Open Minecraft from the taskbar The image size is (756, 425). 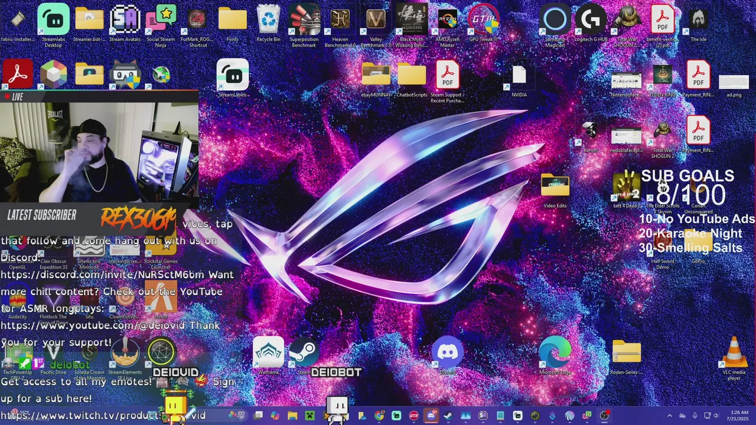coord(309,416)
